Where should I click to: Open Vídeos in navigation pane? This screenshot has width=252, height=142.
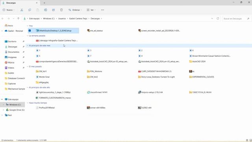[x=9, y=68]
